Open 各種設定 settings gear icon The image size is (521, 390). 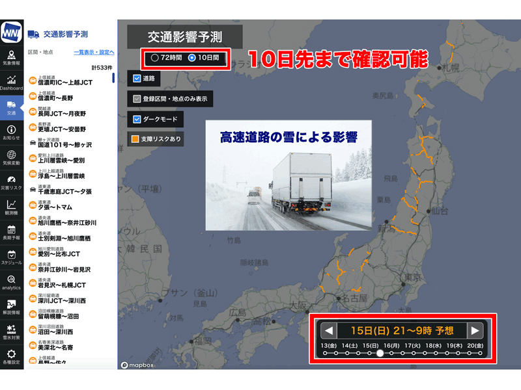[x=12, y=356]
